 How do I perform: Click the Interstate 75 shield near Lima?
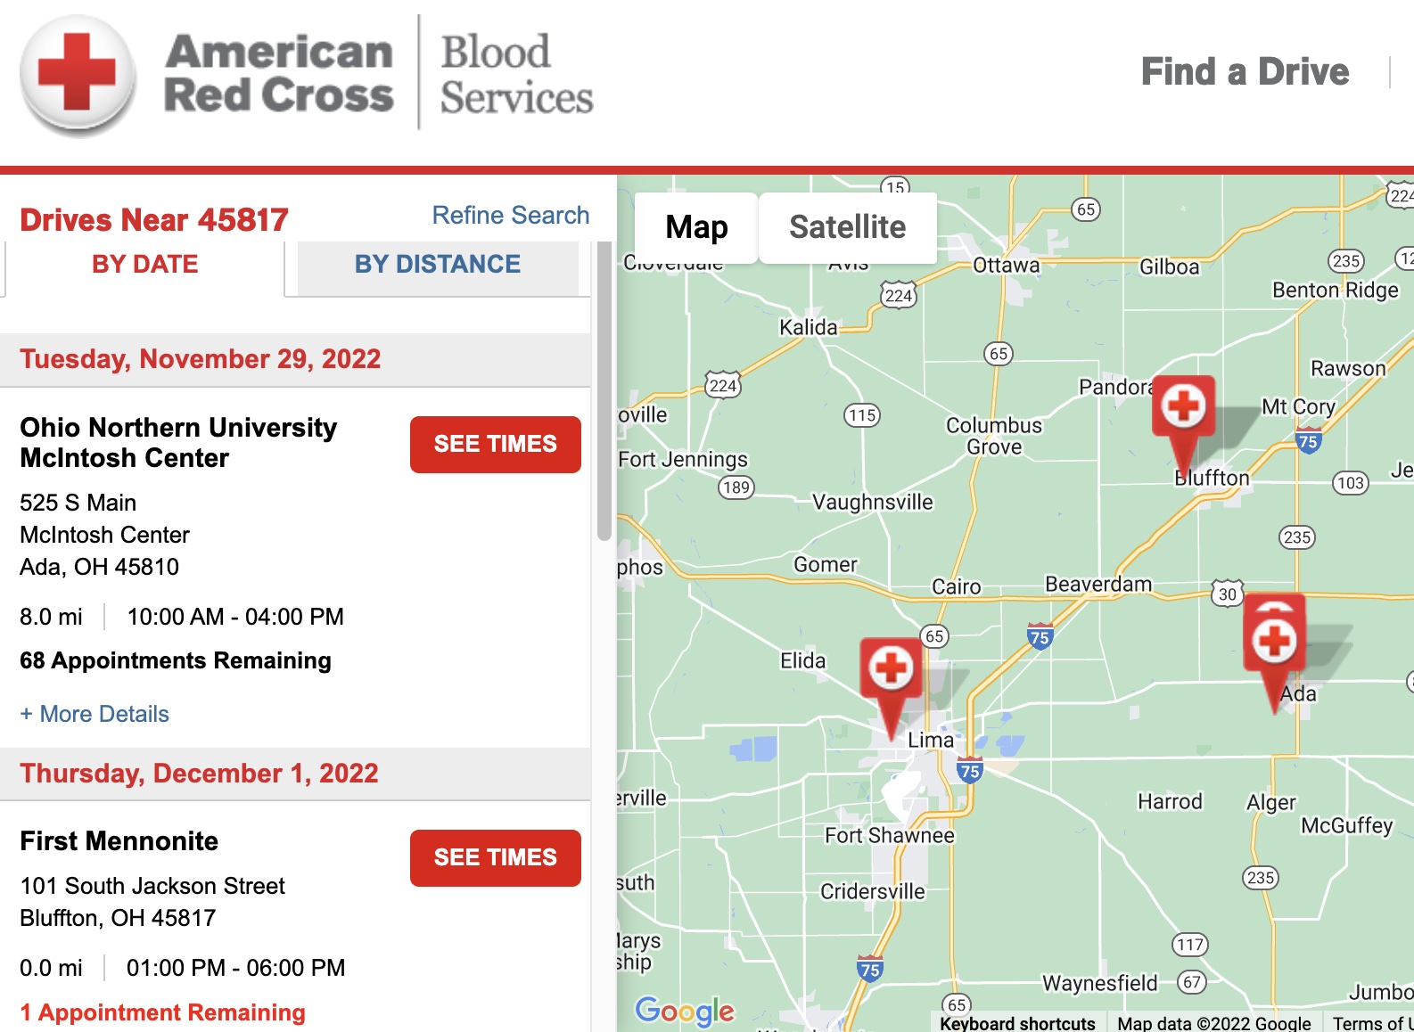(969, 771)
